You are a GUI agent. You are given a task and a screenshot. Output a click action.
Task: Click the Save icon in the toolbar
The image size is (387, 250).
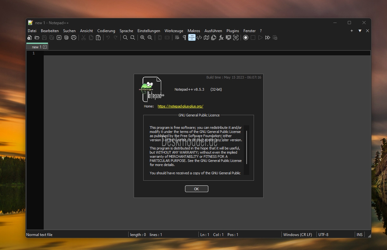[x=44, y=38]
